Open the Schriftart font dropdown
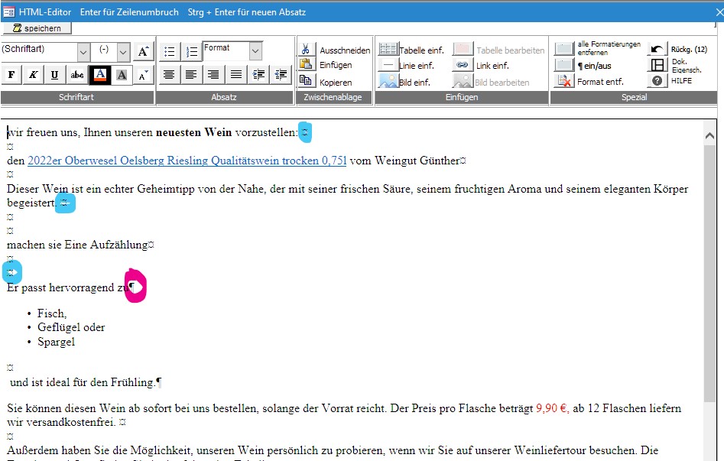724x461 pixels. coord(83,51)
